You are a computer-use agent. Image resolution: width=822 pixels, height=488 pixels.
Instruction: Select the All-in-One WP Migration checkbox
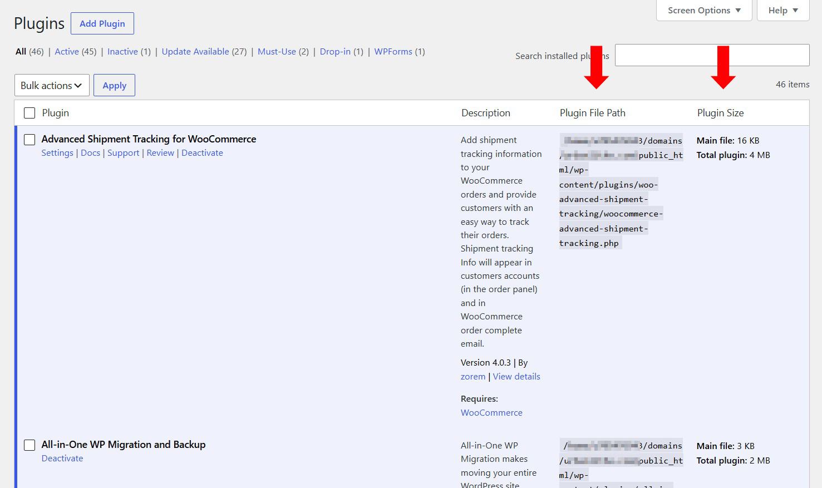tap(29, 445)
